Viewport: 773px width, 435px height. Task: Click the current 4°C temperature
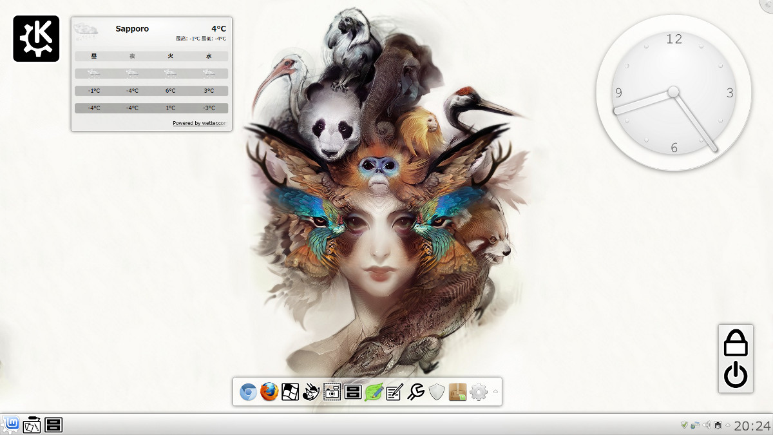tap(218, 28)
